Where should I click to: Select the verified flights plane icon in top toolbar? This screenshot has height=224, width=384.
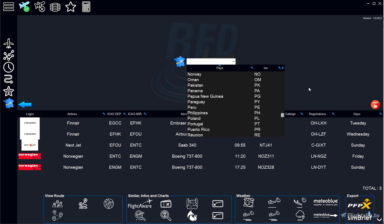pos(24,7)
